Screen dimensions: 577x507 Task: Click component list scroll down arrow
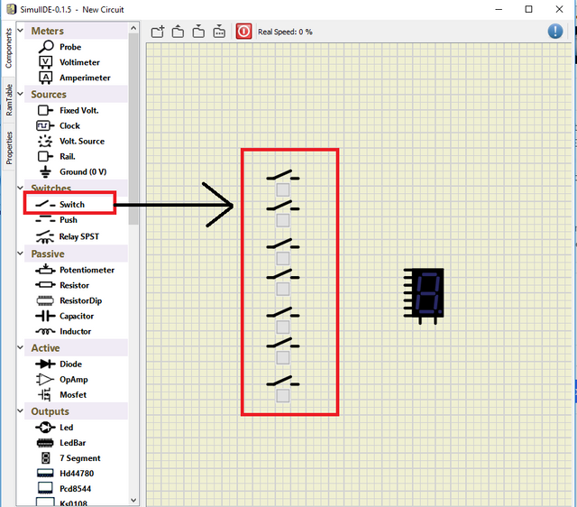tap(133, 500)
